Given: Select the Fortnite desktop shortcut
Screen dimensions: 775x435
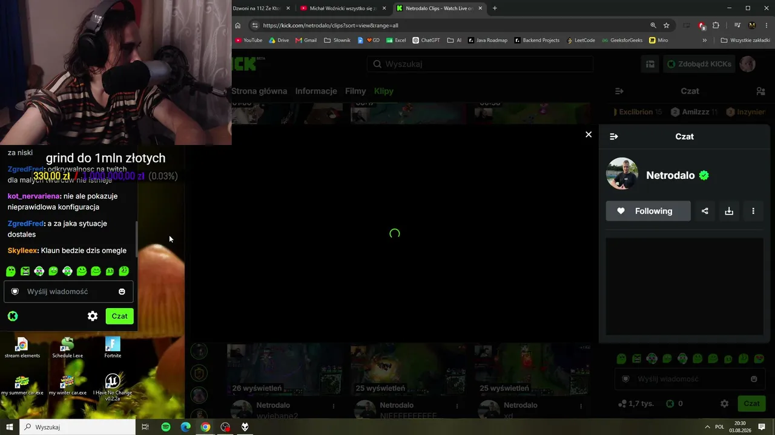Looking at the screenshot, I should pyautogui.click(x=113, y=347).
